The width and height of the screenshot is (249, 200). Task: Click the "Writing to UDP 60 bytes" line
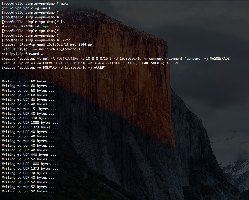(28, 100)
